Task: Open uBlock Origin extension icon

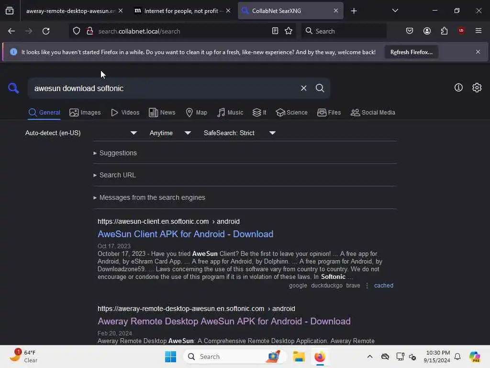Action: (x=461, y=30)
